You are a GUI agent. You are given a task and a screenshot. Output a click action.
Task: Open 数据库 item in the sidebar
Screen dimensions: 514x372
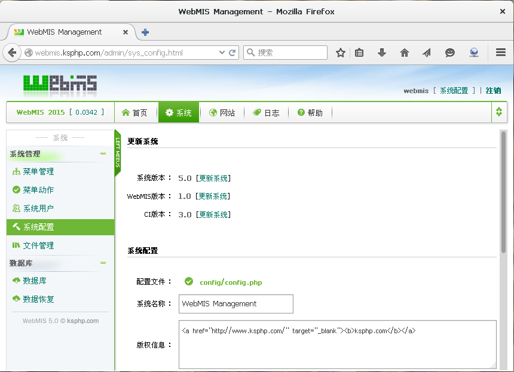(35, 281)
